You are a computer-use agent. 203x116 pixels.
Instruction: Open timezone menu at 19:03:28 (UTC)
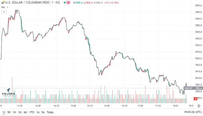tap(193, 112)
